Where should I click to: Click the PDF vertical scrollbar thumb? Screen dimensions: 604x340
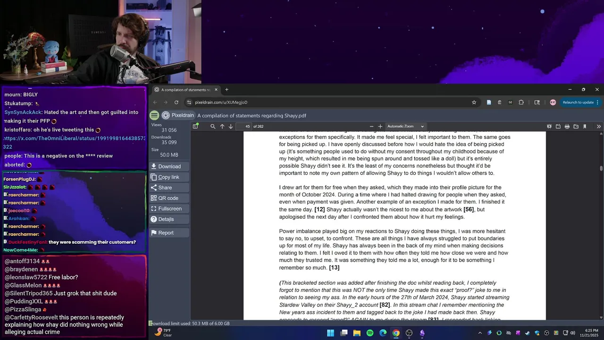click(601, 168)
